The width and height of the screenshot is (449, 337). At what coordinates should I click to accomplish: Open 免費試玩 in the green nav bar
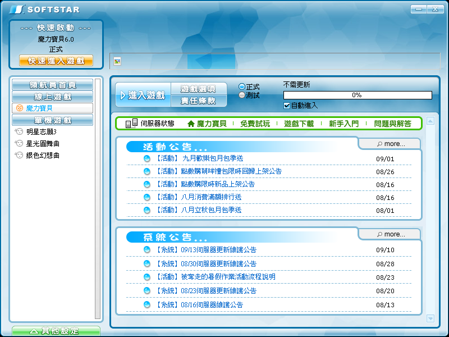click(x=255, y=124)
